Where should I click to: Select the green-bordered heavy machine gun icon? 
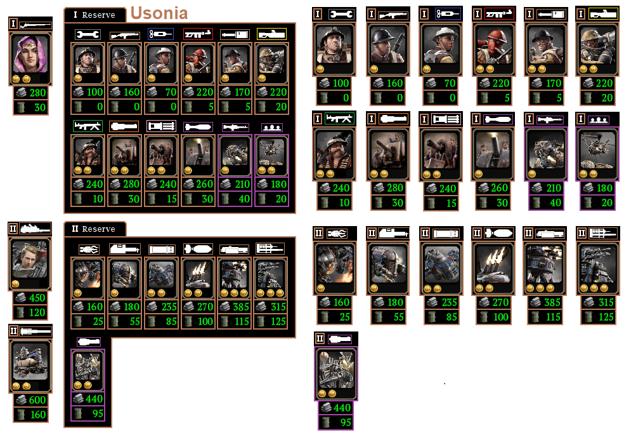click(x=88, y=126)
